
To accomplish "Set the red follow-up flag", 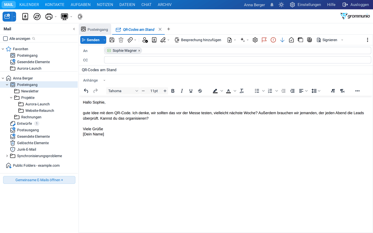I will tap(264, 40).
